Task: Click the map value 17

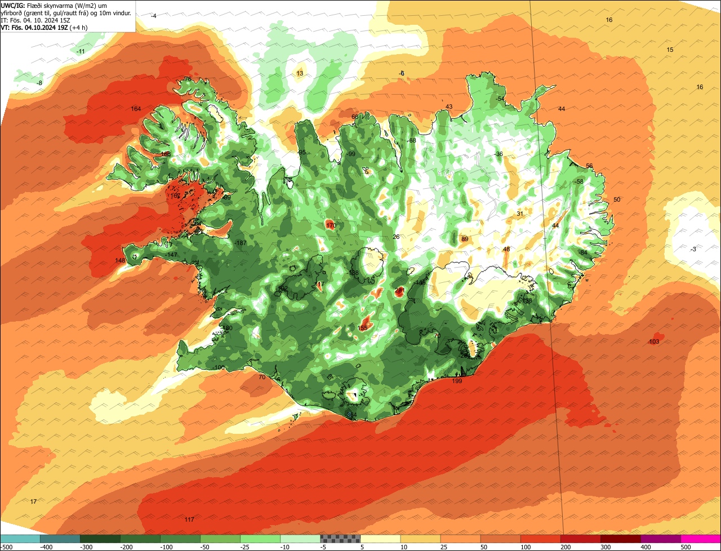Action: click(x=33, y=501)
